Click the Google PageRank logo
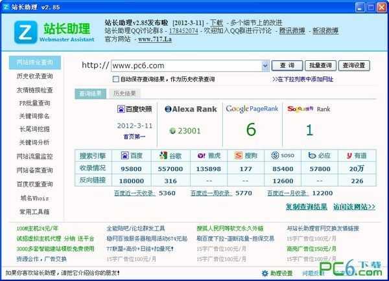The image size is (389, 281). tap(252, 109)
